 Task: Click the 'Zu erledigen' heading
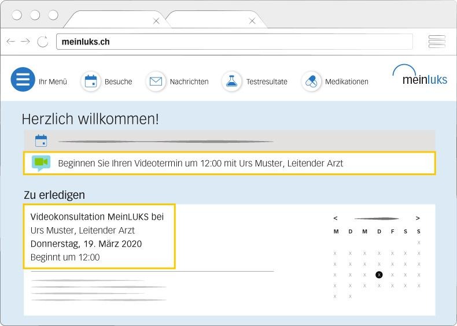[54, 195]
